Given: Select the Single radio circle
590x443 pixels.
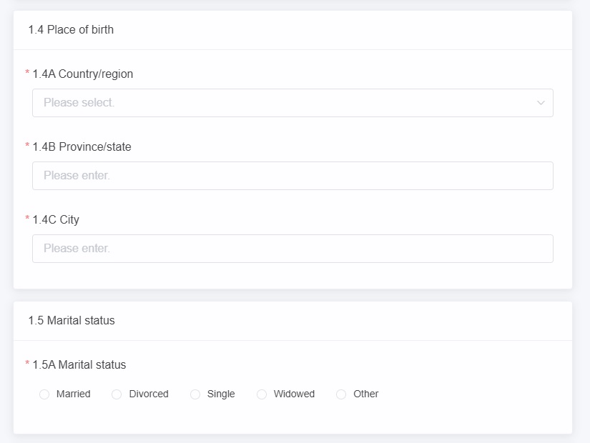Looking at the screenshot, I should pyautogui.click(x=195, y=394).
